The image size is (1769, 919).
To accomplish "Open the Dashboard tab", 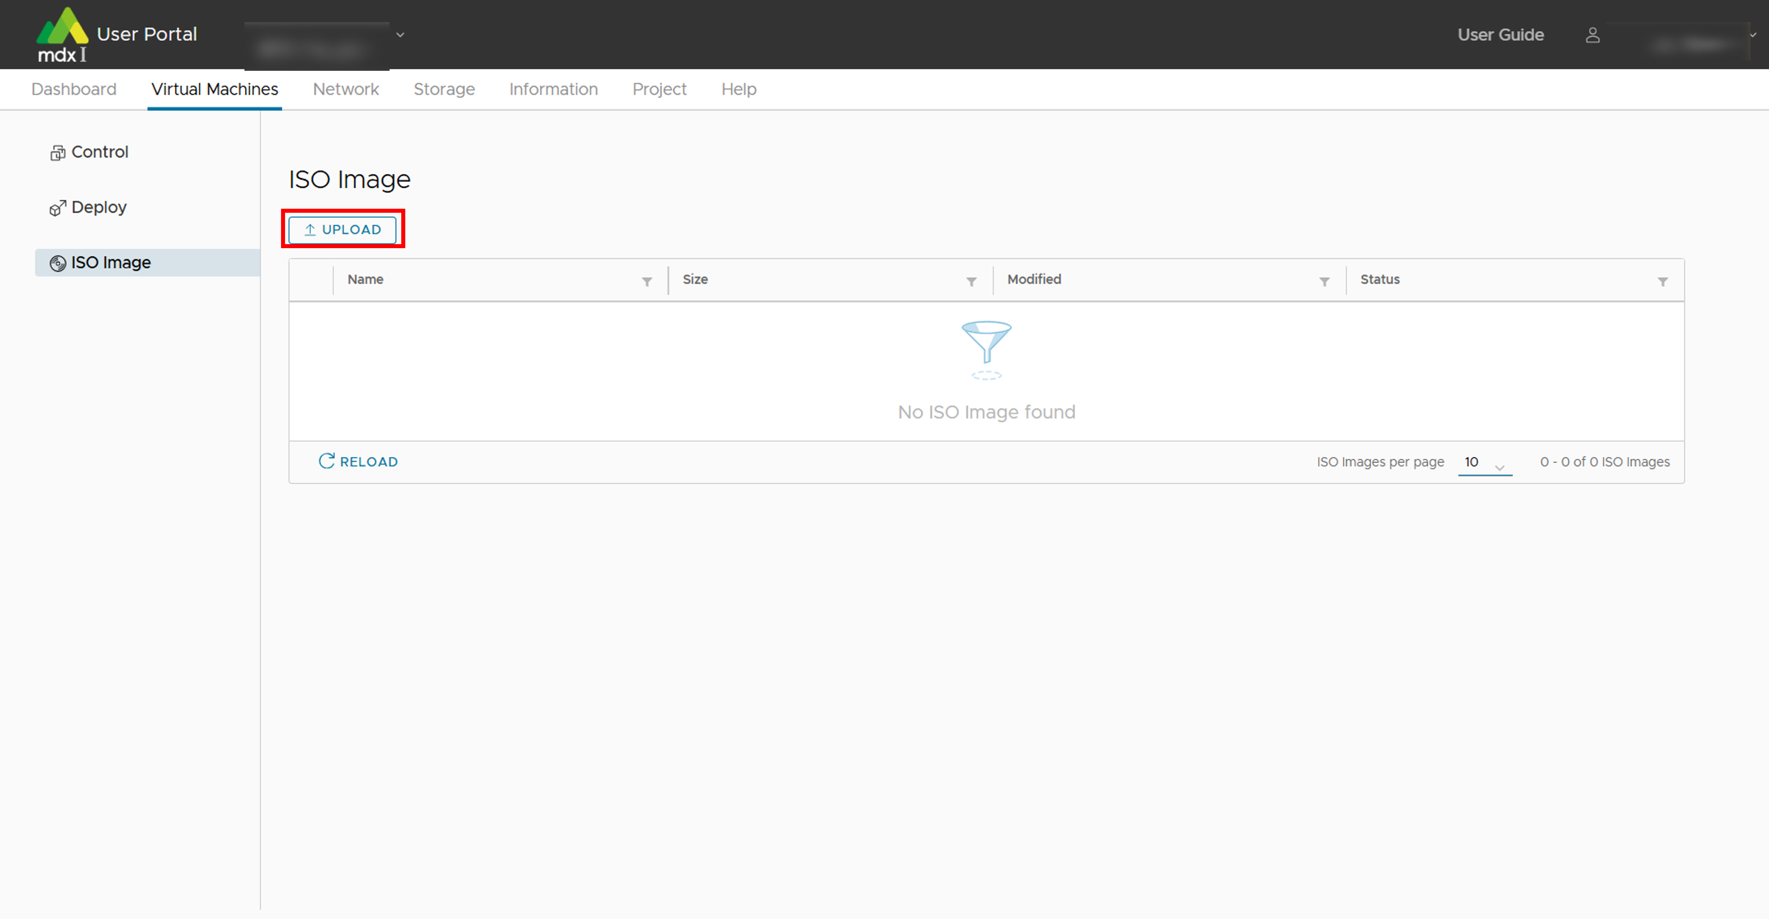I will 74,89.
